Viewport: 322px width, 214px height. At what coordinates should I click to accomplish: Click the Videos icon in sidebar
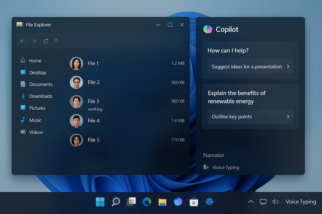click(x=23, y=132)
